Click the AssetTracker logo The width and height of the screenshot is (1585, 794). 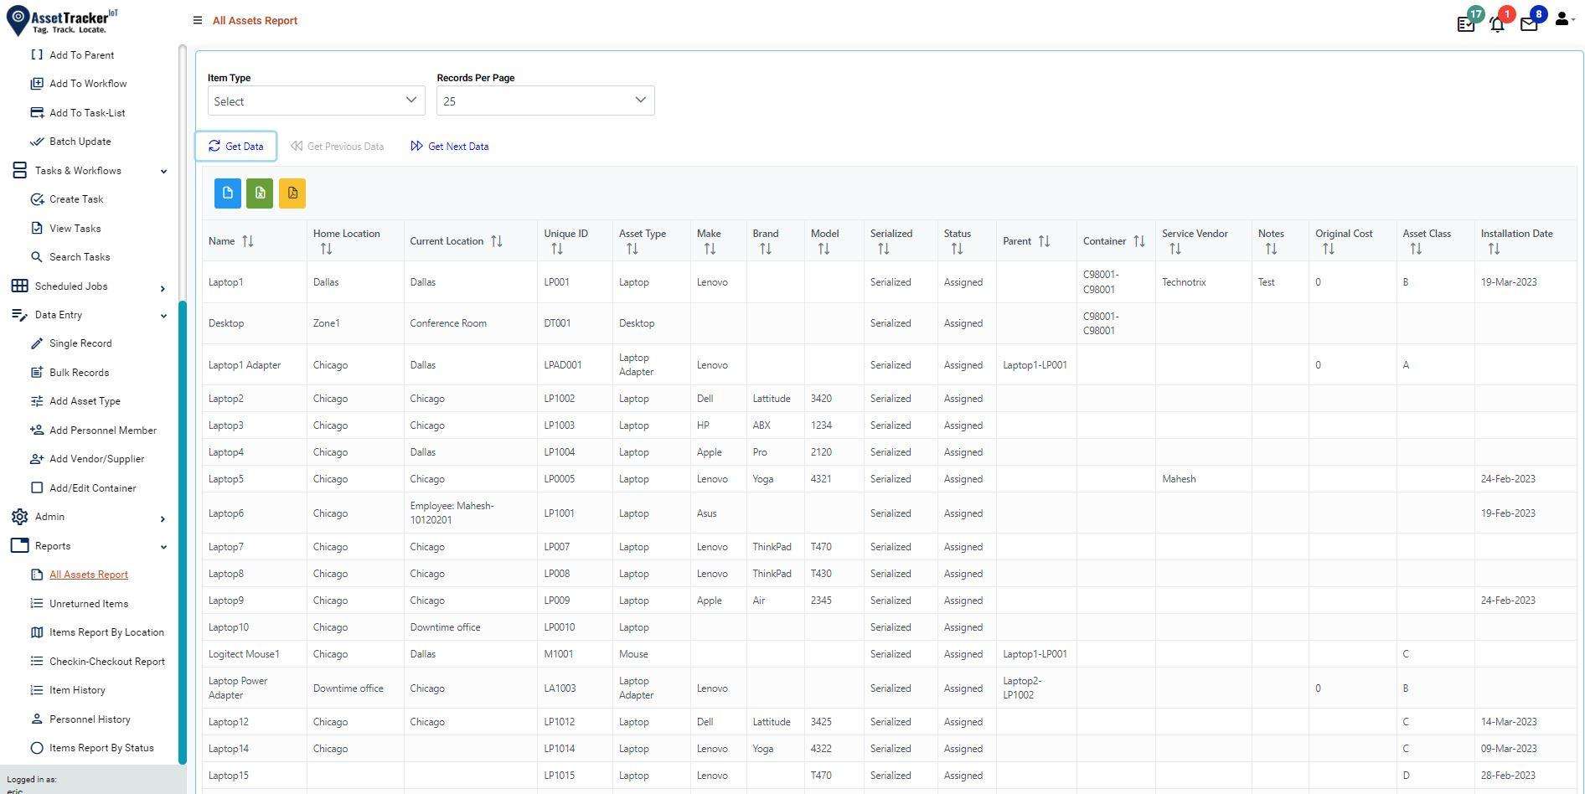[x=61, y=20]
